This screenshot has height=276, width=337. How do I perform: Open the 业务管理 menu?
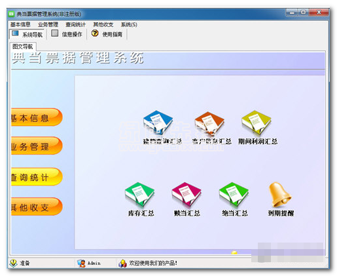[x=48, y=24]
